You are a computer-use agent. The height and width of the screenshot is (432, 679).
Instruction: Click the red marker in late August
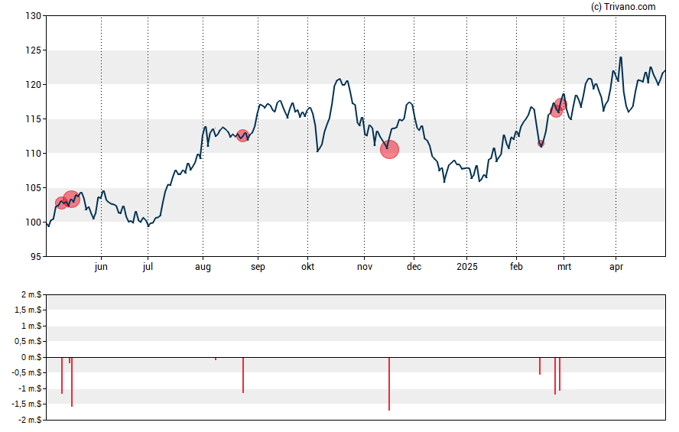coord(243,135)
